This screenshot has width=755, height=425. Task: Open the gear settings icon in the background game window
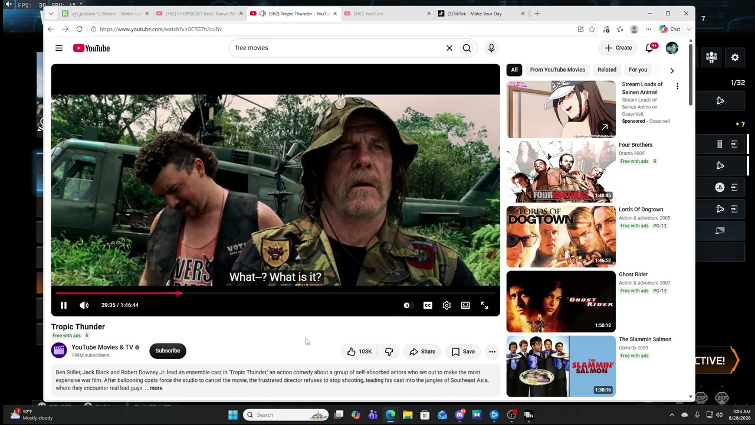(735, 57)
